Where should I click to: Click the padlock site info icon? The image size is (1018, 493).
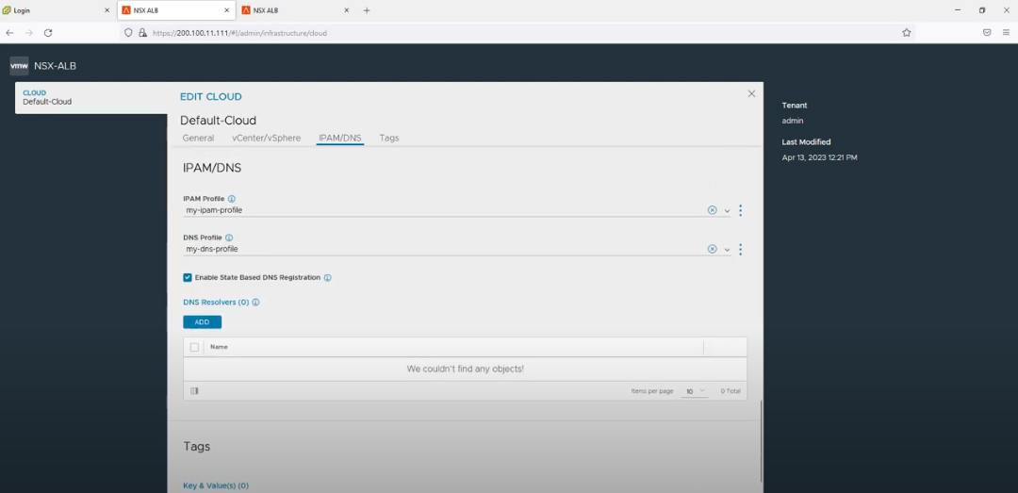142,32
